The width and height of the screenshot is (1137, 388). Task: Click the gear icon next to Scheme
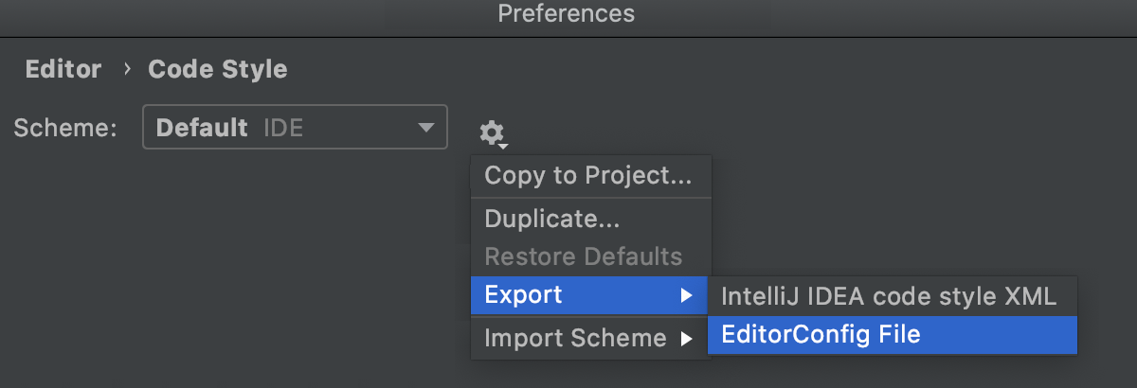[x=491, y=132]
